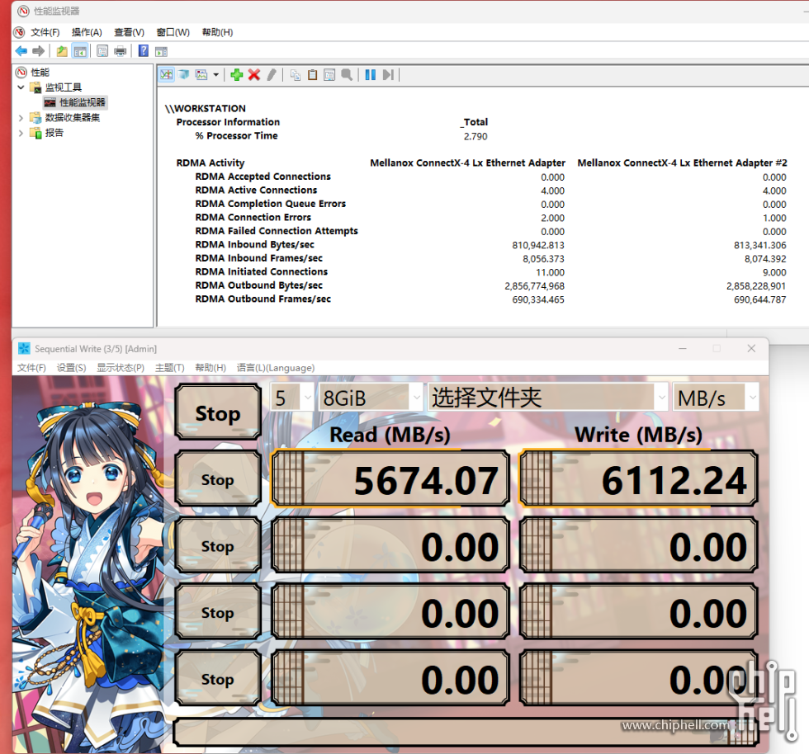Click the benchmark app icon in its title bar
The width and height of the screenshot is (809, 754).
click(x=24, y=349)
